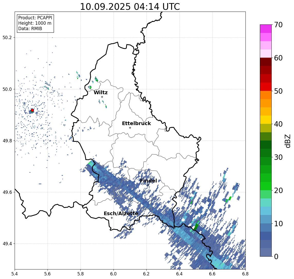Click the cyan colorbar segment below 15
294x279 pixels.
tap(266, 211)
